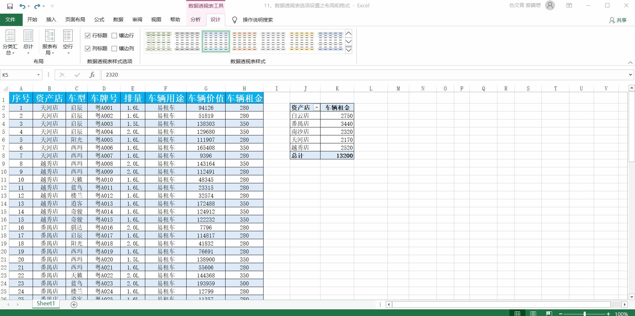Viewport: 635px width, 316px height.
Task: Click the 共享 Share button
Action: 618,20
